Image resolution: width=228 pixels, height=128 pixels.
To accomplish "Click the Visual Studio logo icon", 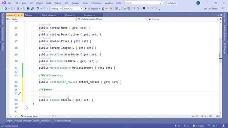I will 4,3.
